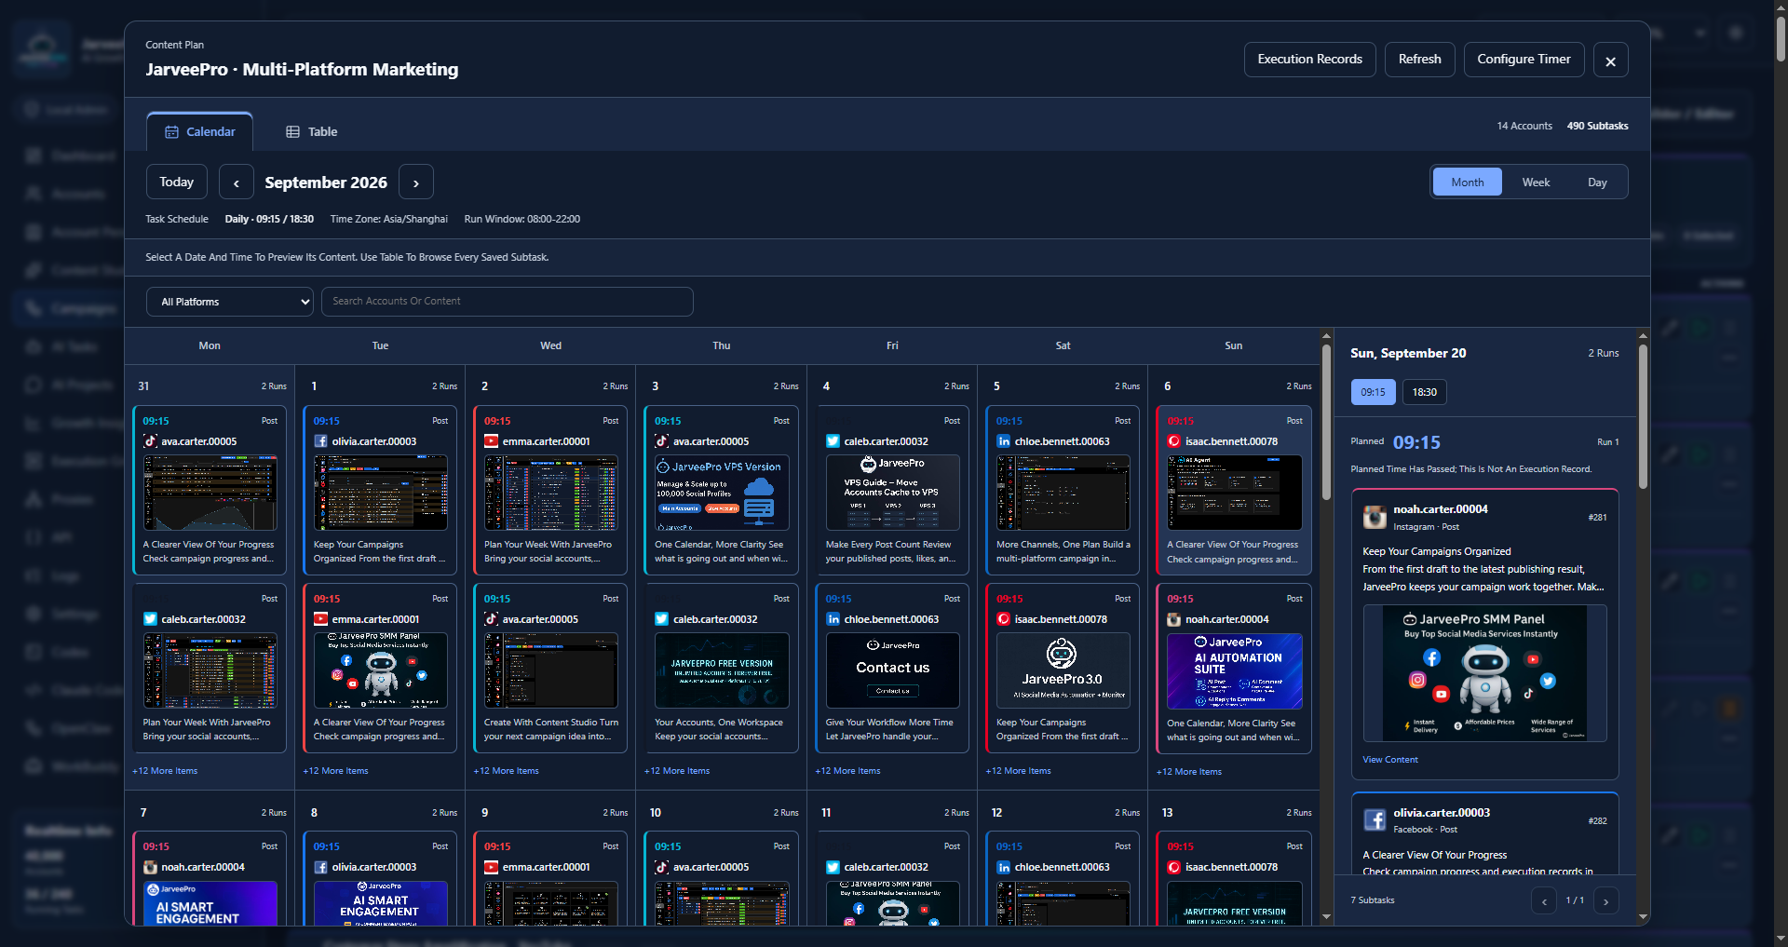
Task: Click Instagram avatar icon for subtask #281
Action: [1375, 517]
